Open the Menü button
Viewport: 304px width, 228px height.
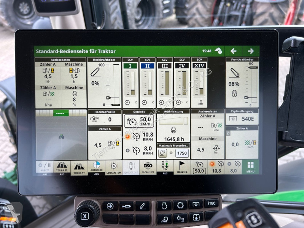250,167
